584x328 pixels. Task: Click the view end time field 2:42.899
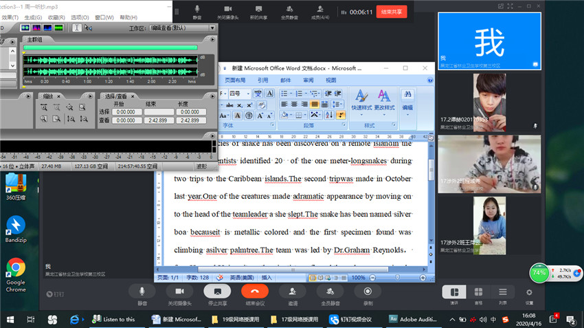pos(158,120)
